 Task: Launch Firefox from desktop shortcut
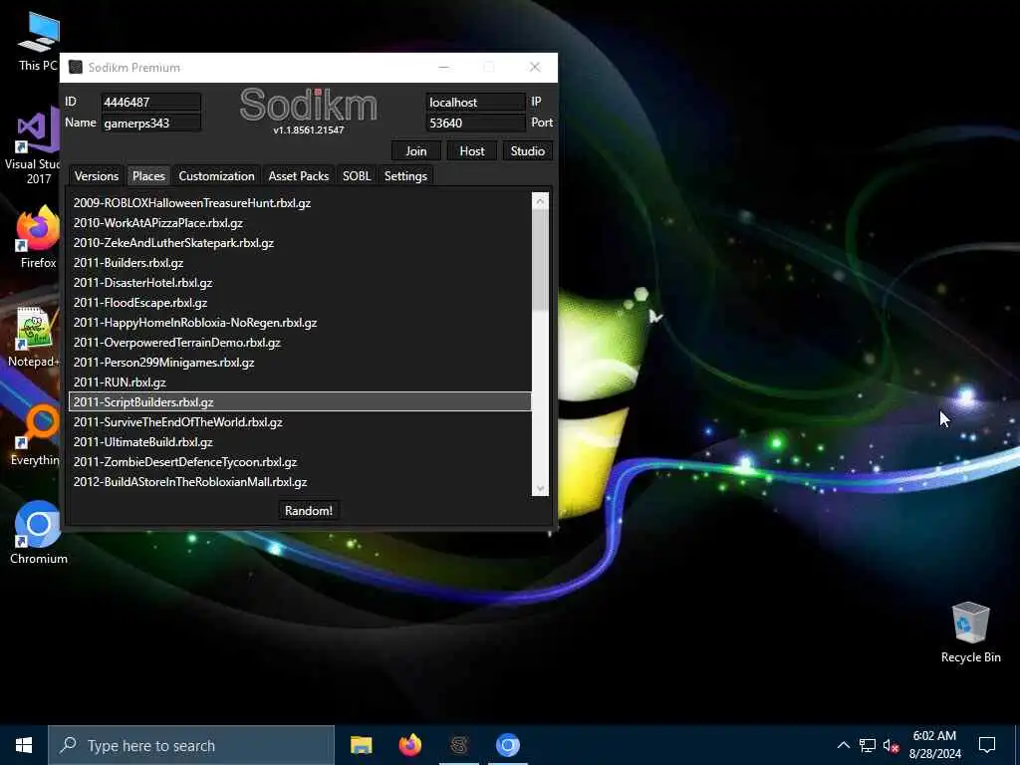pos(38,236)
